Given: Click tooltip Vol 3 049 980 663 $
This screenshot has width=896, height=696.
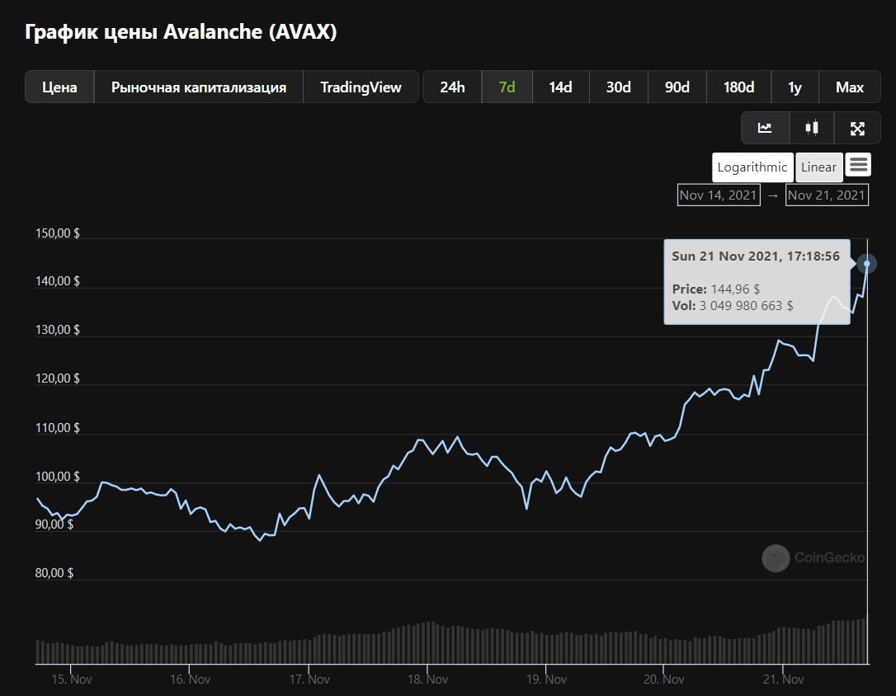Looking at the screenshot, I should 733,305.
